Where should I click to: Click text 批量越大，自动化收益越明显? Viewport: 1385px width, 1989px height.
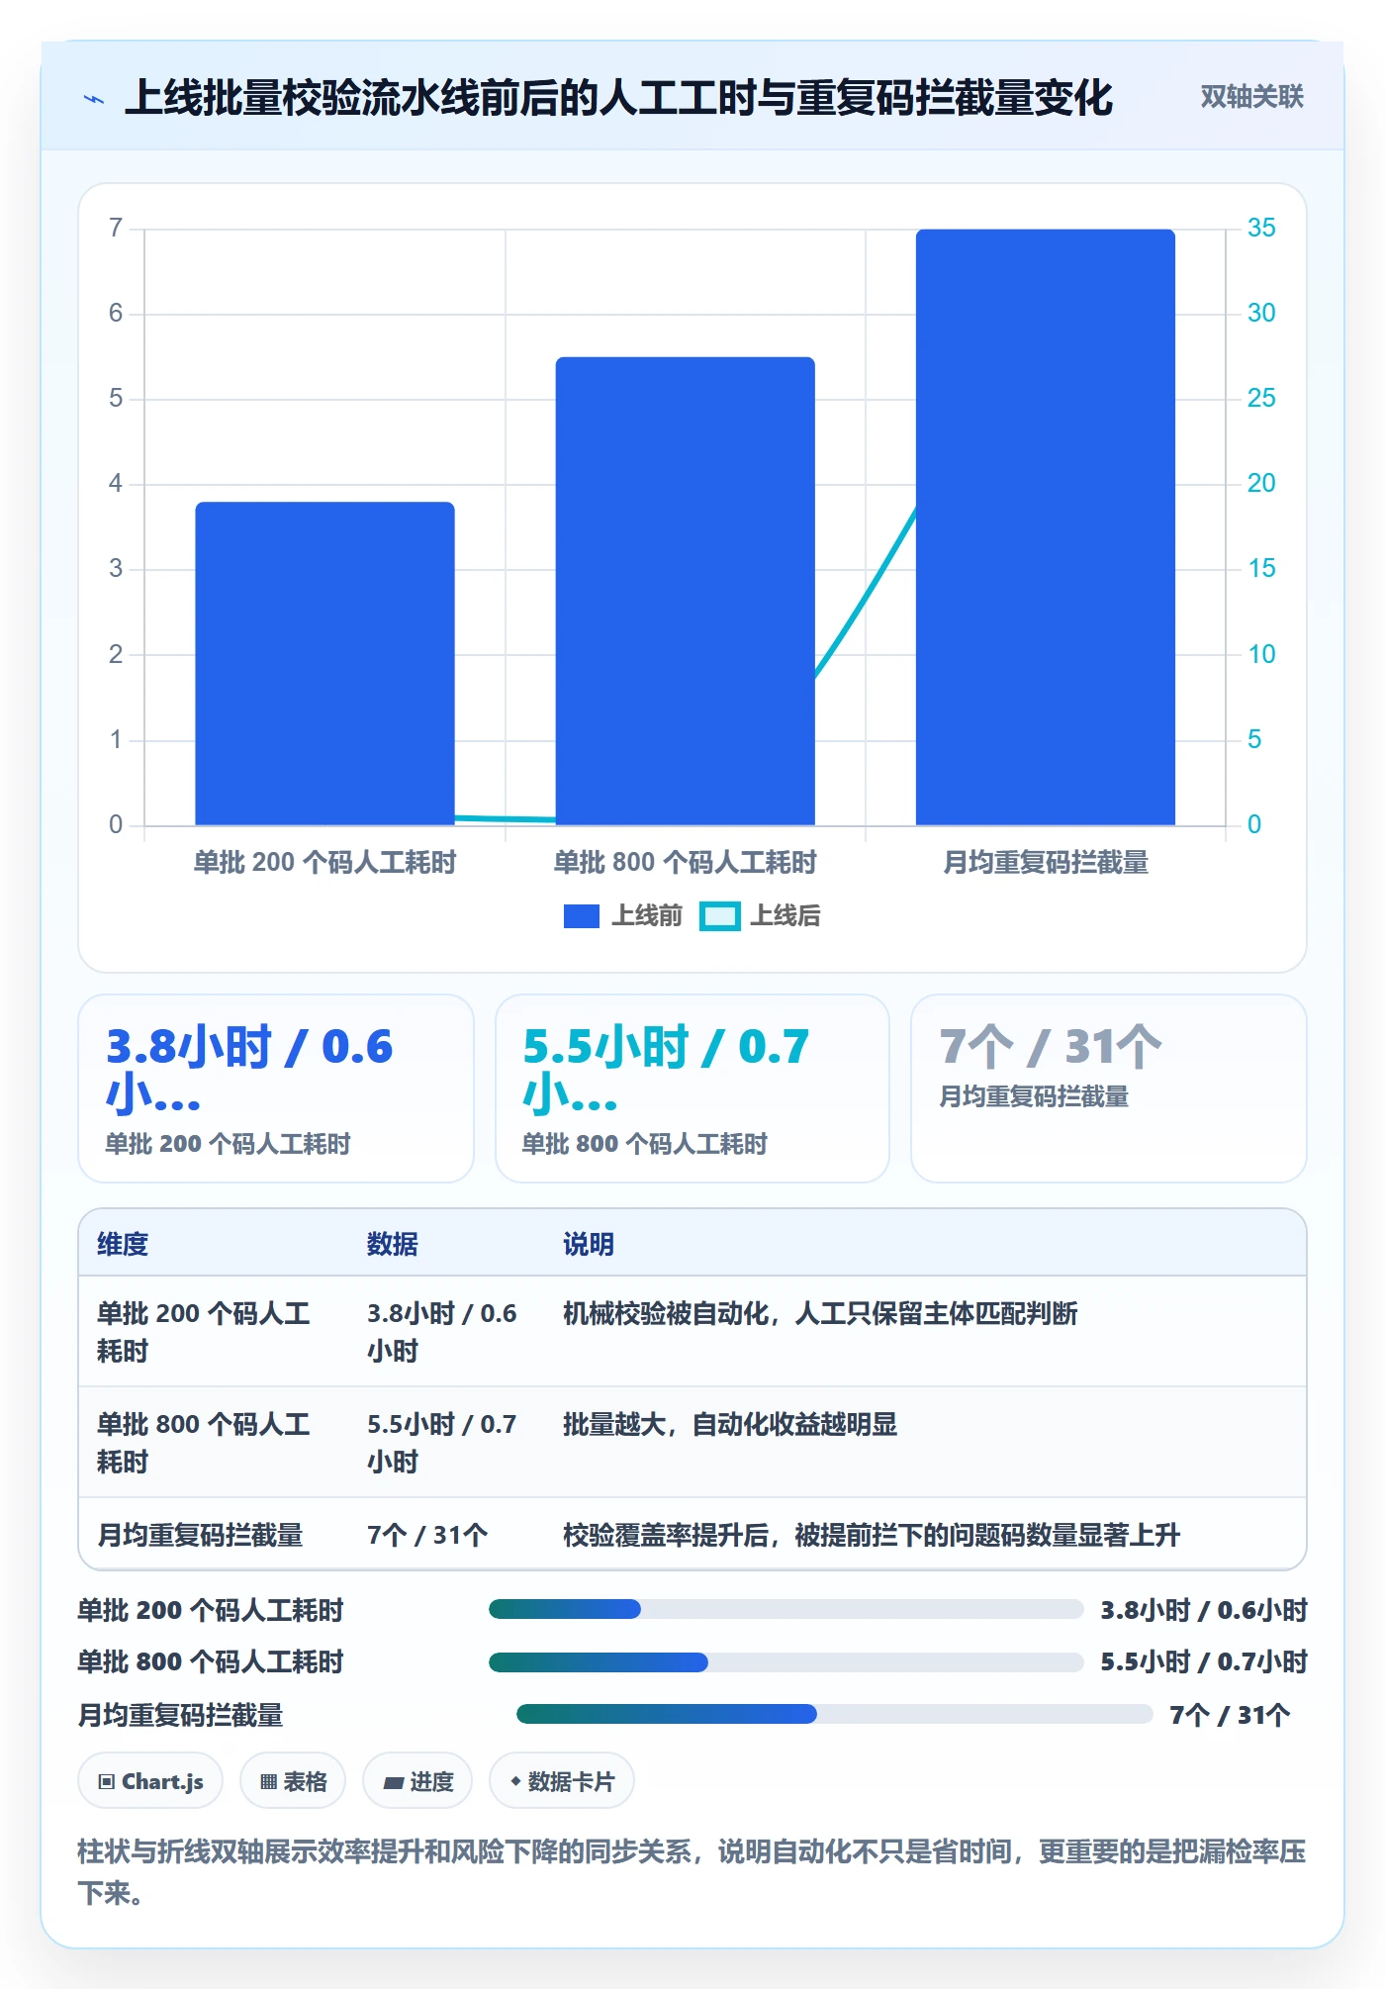730,1424
